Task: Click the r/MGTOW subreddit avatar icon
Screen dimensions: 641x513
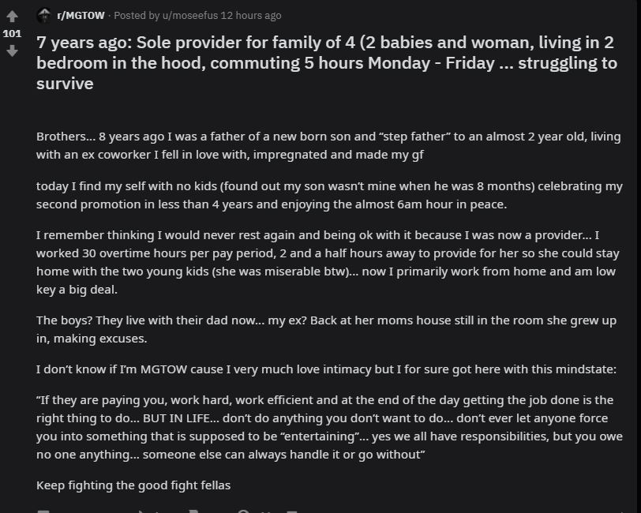Action: point(43,15)
